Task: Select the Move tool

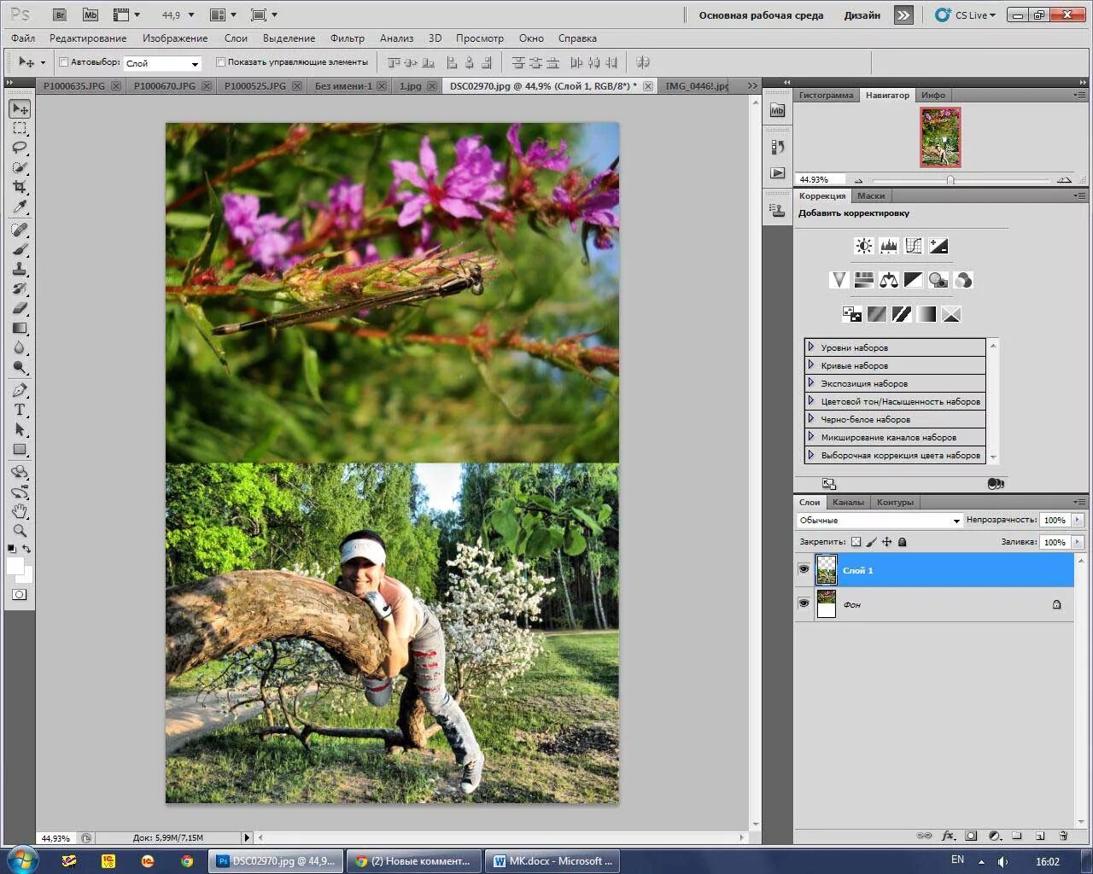Action: tap(20, 109)
